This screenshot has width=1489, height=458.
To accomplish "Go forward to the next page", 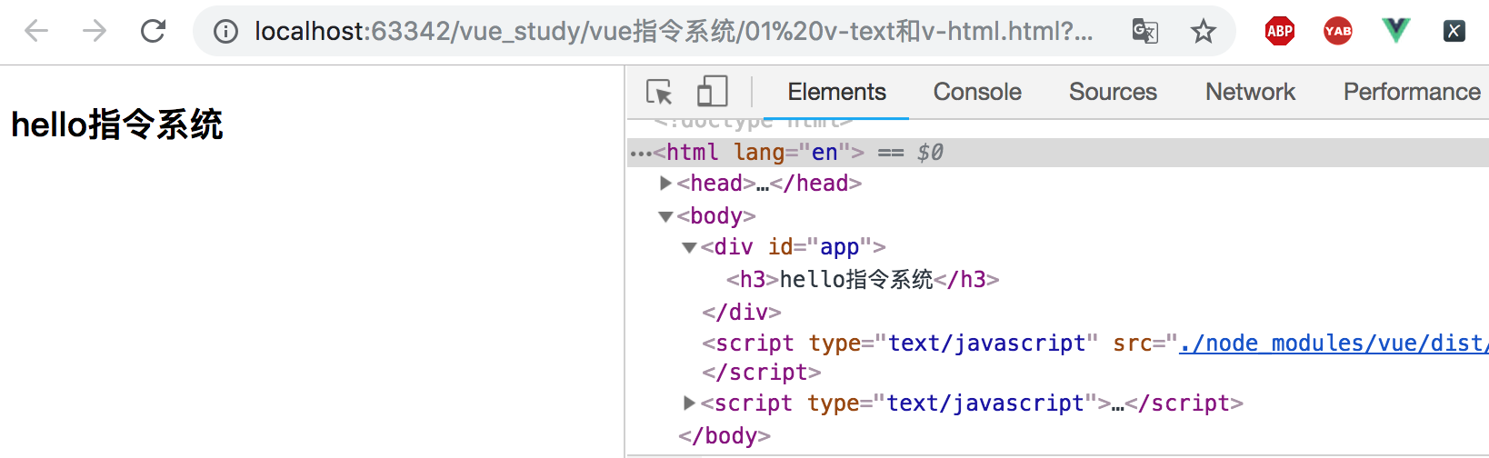I will point(95,31).
